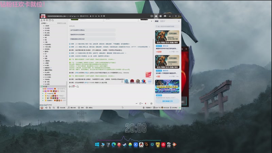Click the headset icon above channel list

(44, 20)
